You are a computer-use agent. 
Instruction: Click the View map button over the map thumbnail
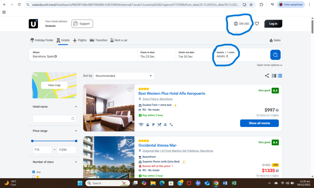(x=54, y=85)
